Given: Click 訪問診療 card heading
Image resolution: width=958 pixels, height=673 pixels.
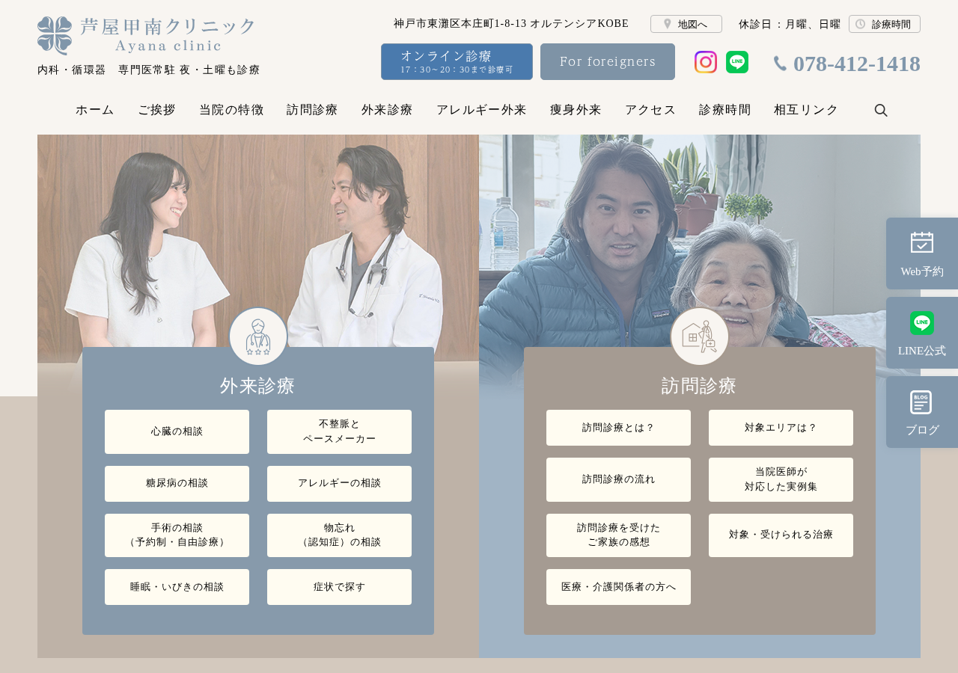Looking at the screenshot, I should tap(699, 386).
